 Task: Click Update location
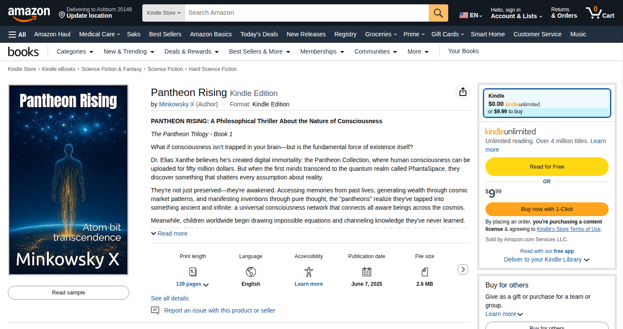click(89, 16)
